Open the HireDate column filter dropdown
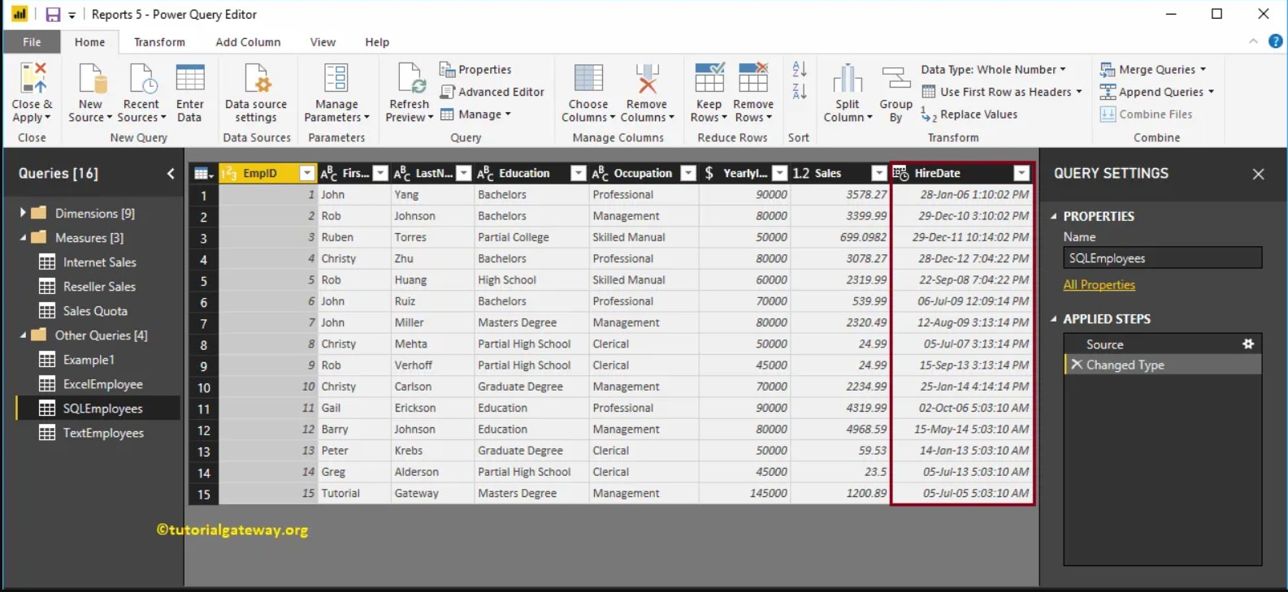This screenshot has width=1288, height=592. [x=1022, y=173]
